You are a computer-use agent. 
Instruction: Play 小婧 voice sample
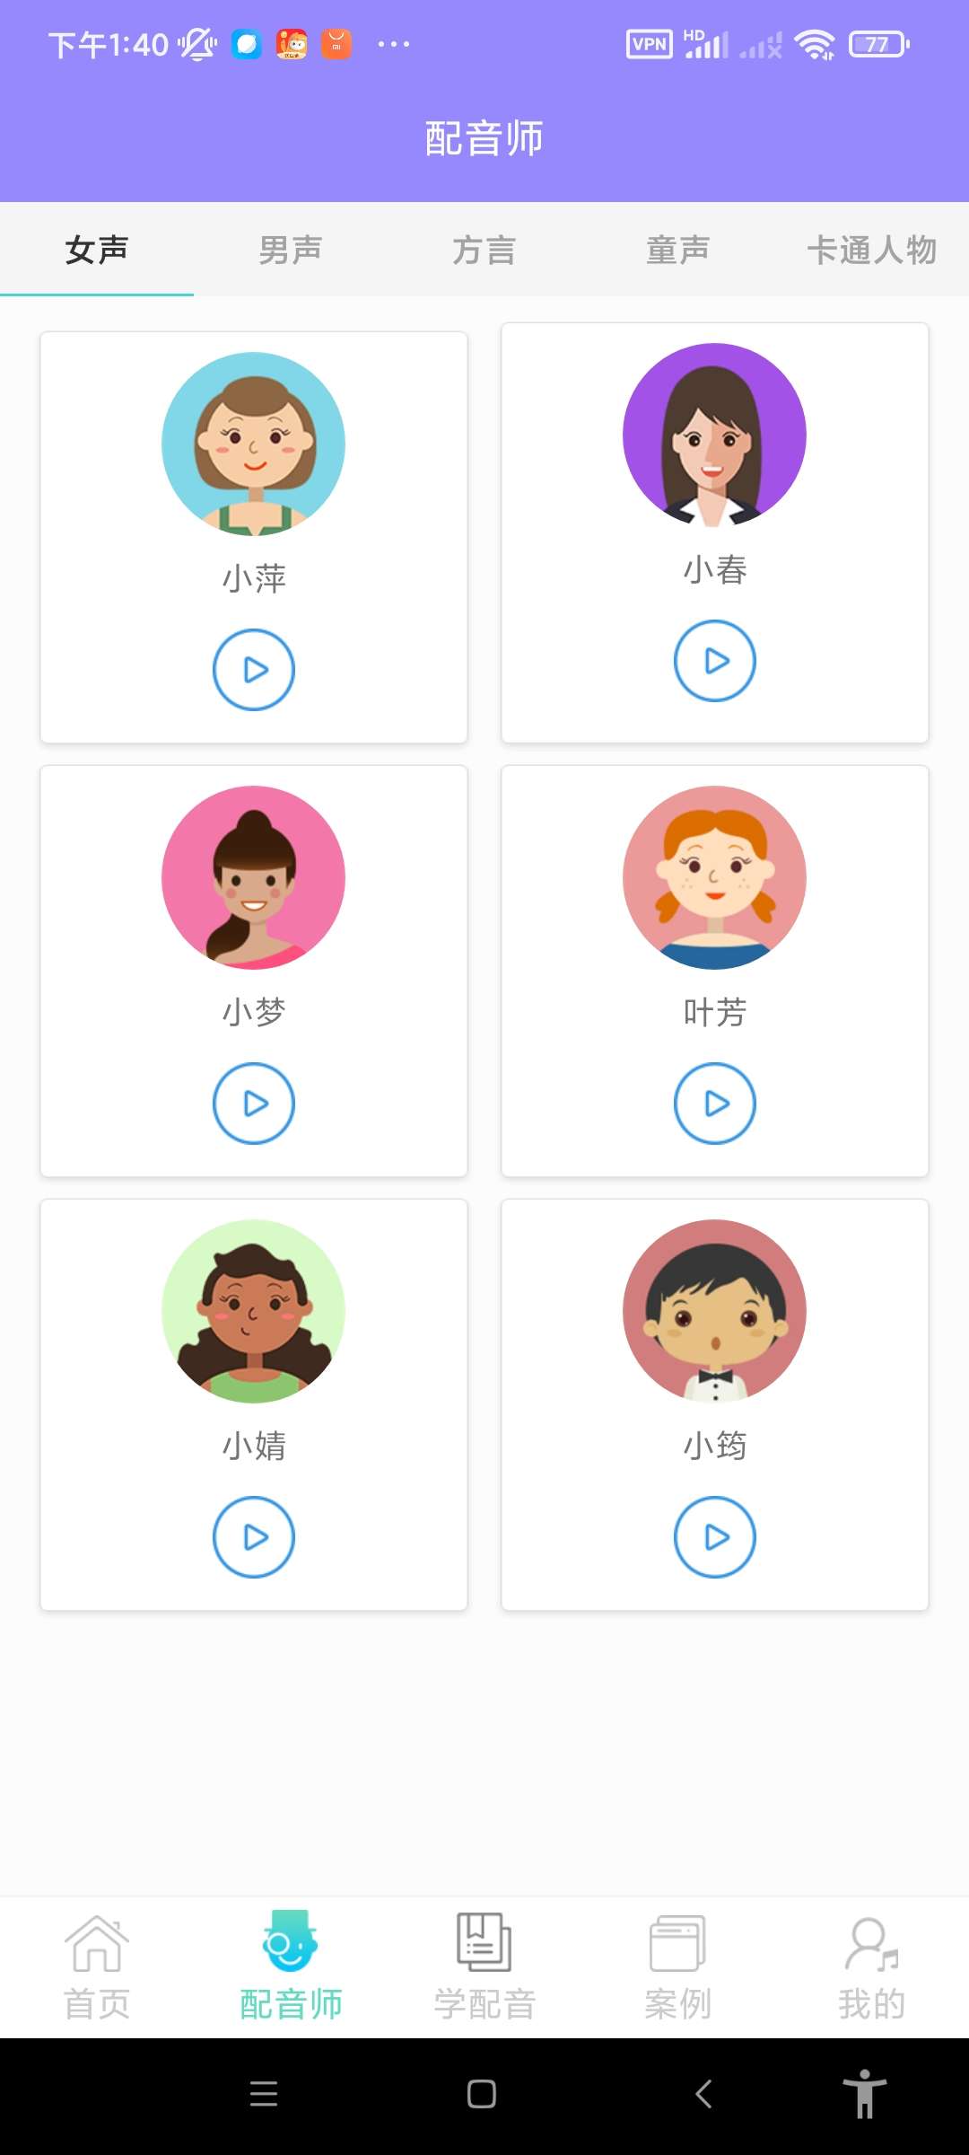(254, 1537)
